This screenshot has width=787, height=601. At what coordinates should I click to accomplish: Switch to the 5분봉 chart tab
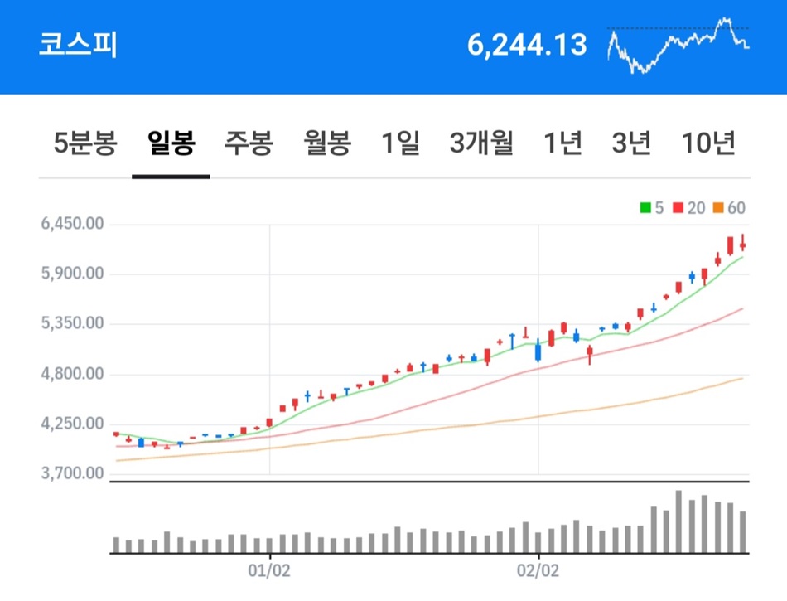click(85, 143)
